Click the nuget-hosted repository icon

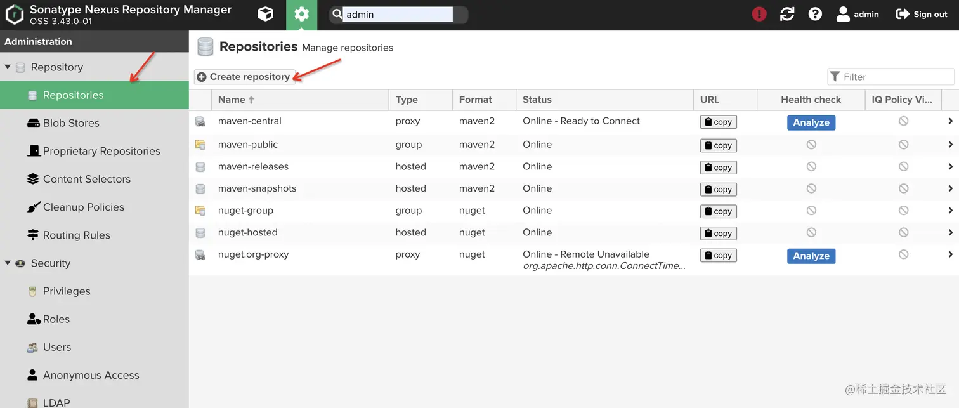click(200, 233)
